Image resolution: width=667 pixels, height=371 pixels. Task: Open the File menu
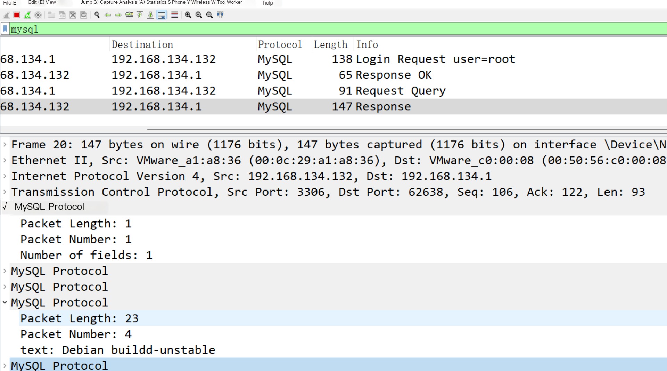(x=10, y=3)
